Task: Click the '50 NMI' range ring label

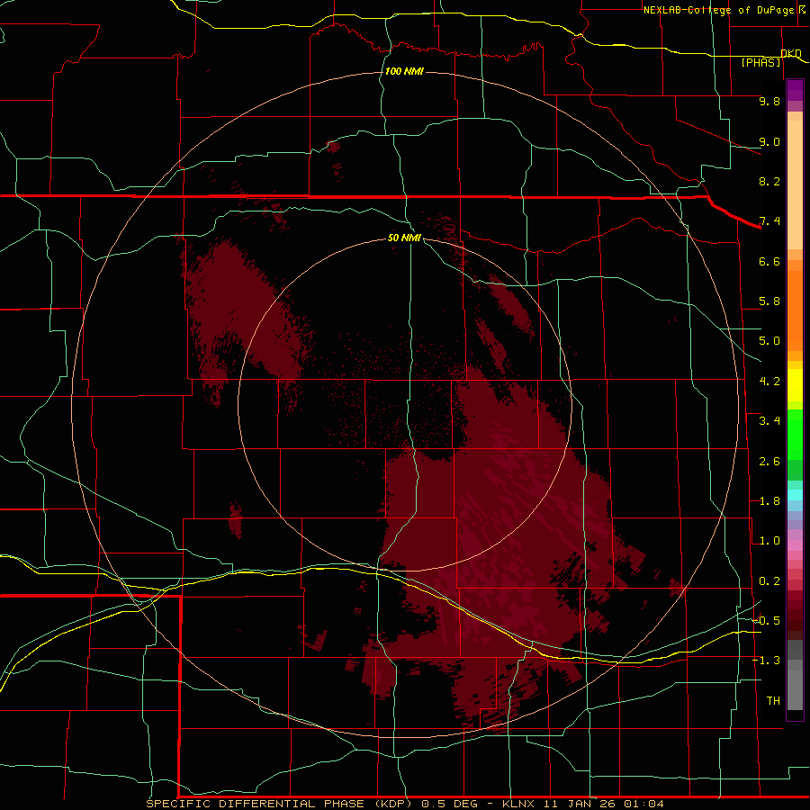Action: point(404,238)
